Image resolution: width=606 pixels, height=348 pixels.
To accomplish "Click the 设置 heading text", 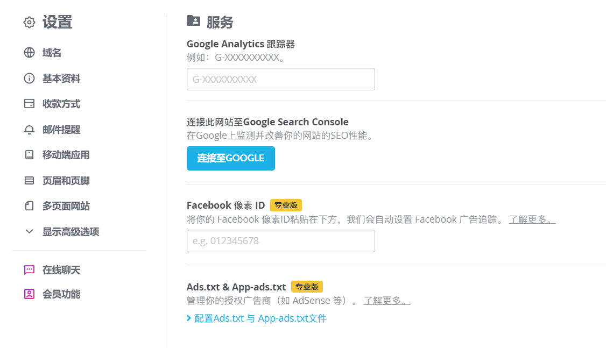I will (x=57, y=22).
